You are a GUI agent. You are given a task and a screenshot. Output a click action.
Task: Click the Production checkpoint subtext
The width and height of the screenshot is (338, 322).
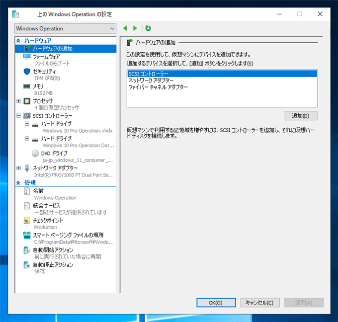coord(46,227)
